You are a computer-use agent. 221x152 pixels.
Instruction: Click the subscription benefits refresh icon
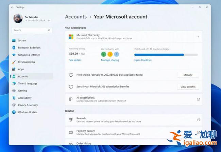71,87
